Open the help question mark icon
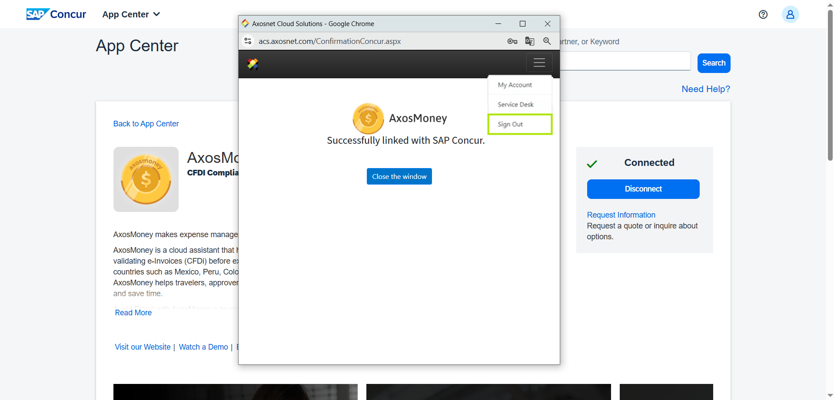 [763, 14]
